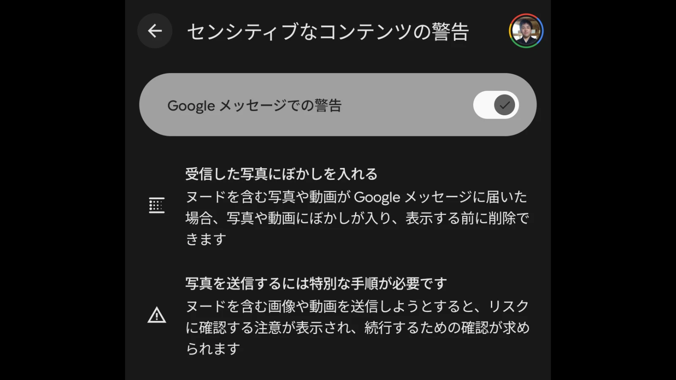Image resolution: width=676 pixels, height=380 pixels.
Task: Tap the back arrow button
Action: pos(155,31)
